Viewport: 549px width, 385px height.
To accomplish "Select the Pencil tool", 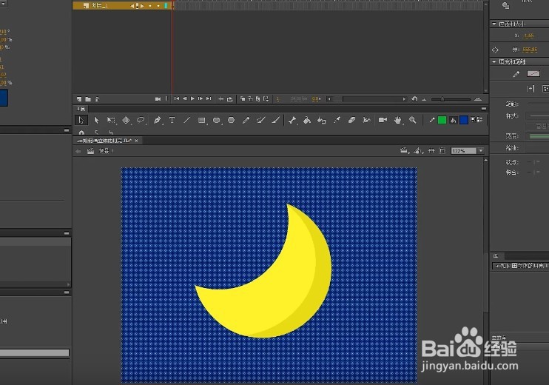I will point(246,120).
